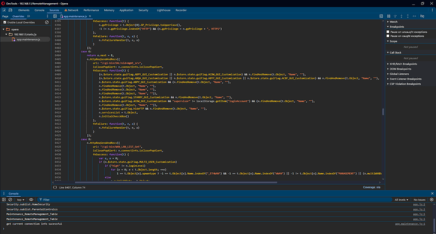Close the Console drawer
This screenshot has width=436, height=234.
point(432,194)
